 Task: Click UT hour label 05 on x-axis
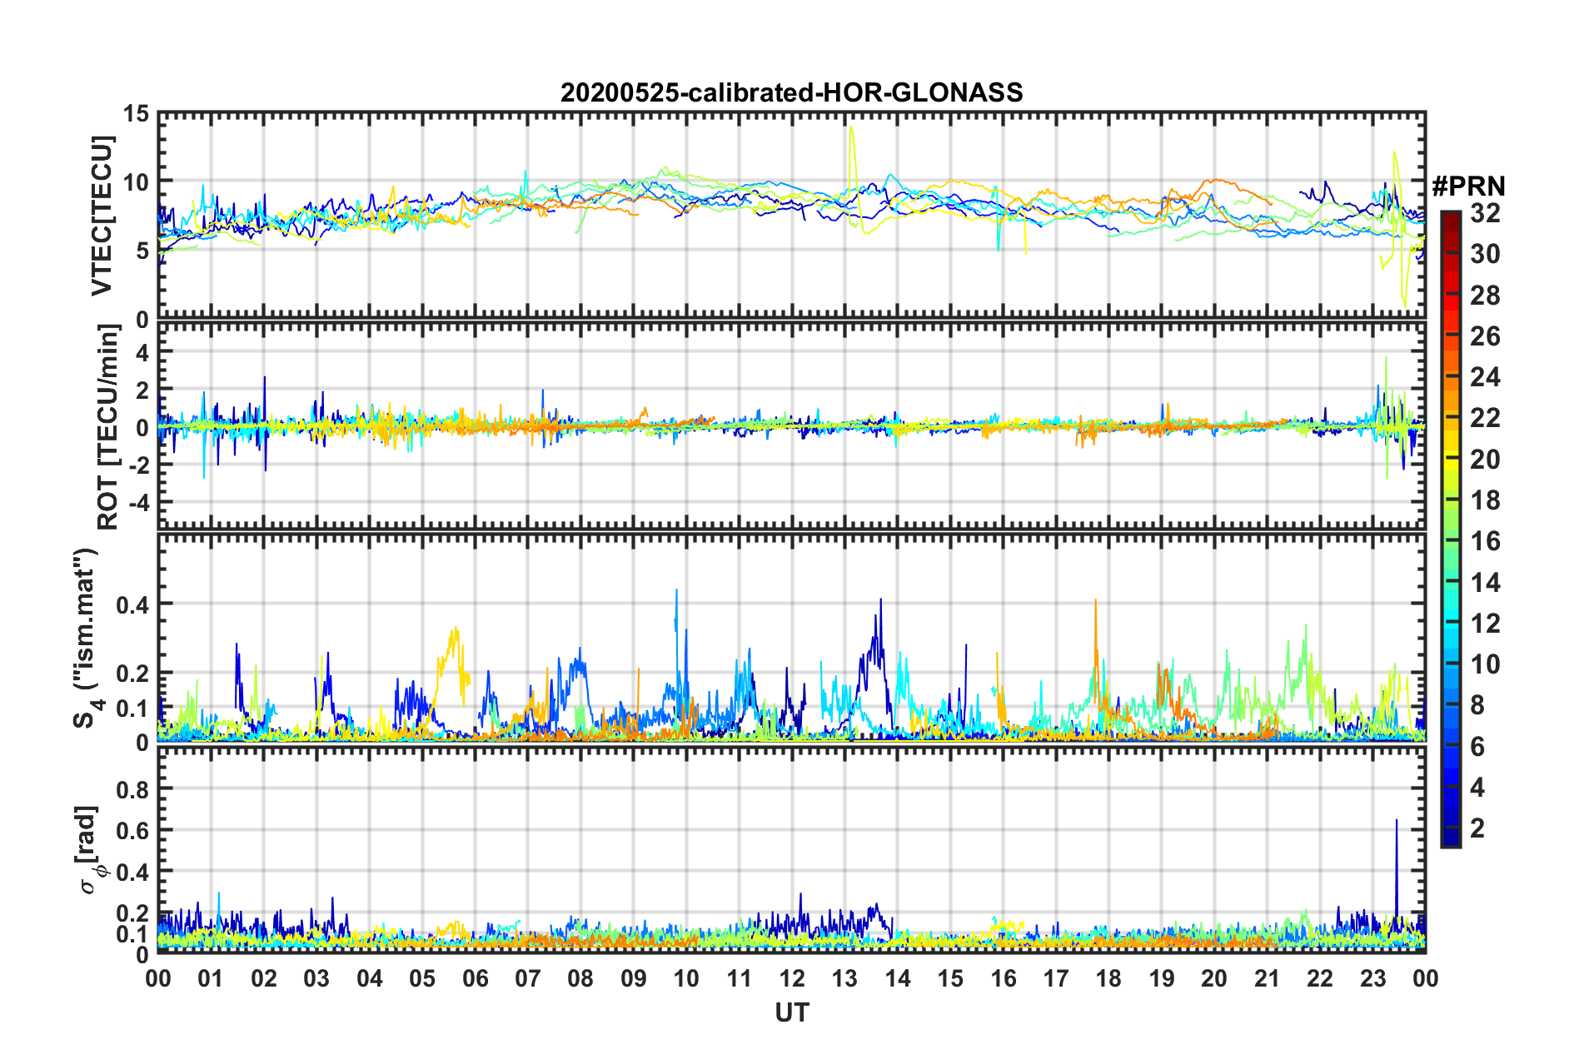422,978
